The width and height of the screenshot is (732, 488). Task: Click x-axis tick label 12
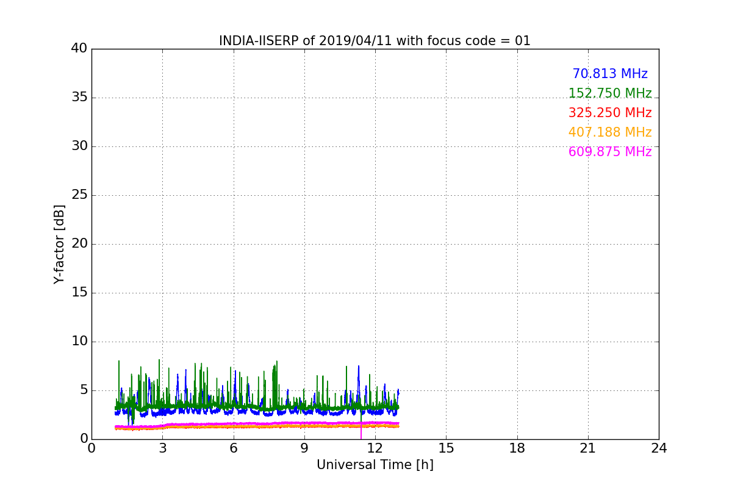(375, 448)
